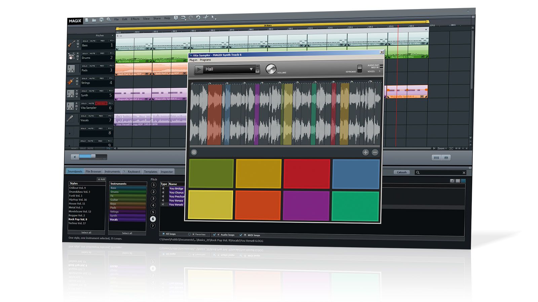
Task: Click Select all under the Styles list
Action: point(86,233)
